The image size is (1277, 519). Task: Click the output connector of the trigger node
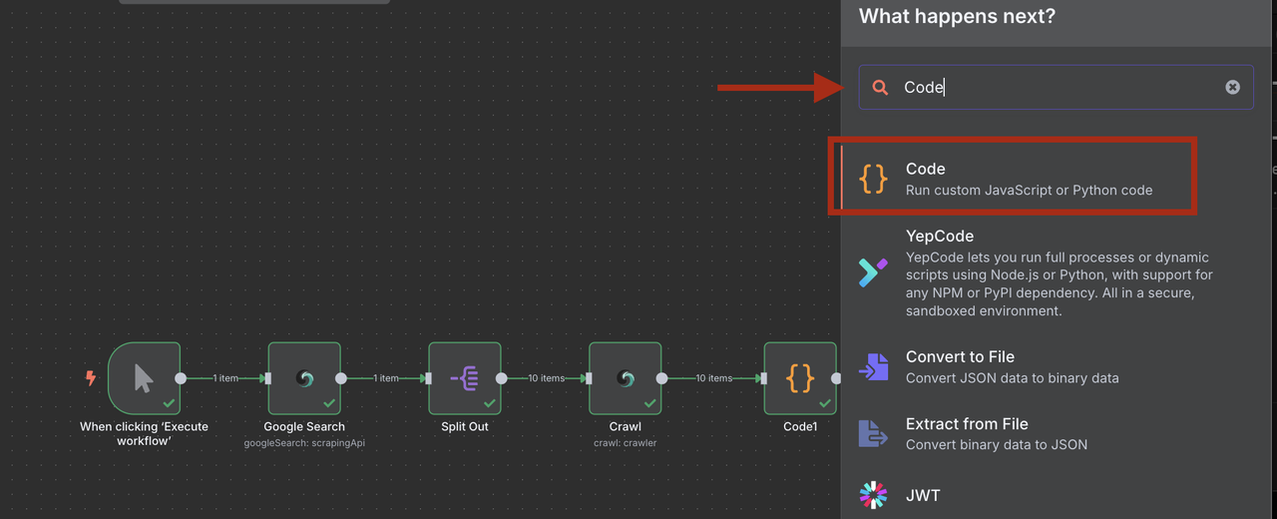click(181, 378)
